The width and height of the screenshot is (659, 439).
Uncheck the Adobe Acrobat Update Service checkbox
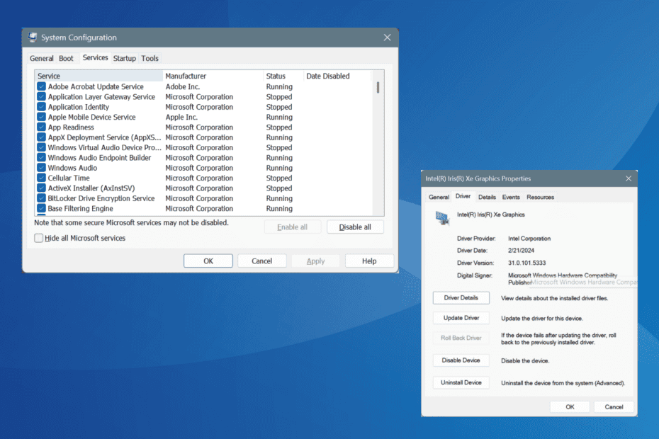[41, 86]
